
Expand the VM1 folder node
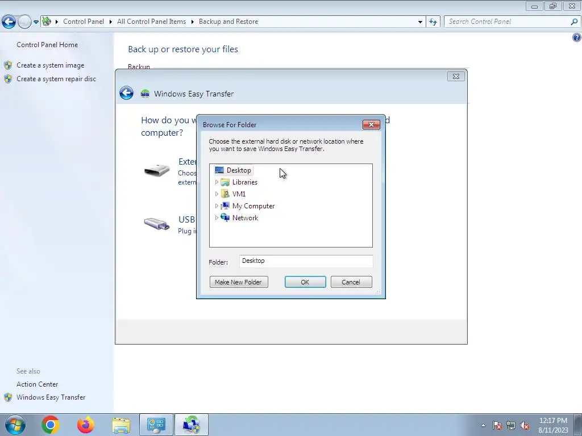click(217, 194)
